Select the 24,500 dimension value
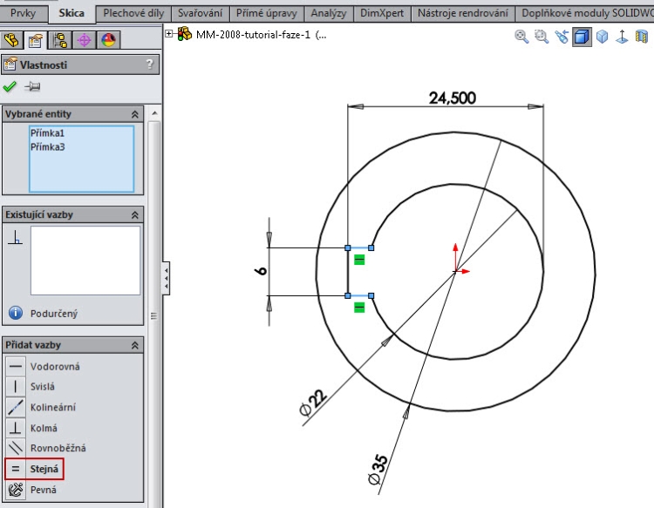This screenshot has width=654, height=508. pos(453,98)
